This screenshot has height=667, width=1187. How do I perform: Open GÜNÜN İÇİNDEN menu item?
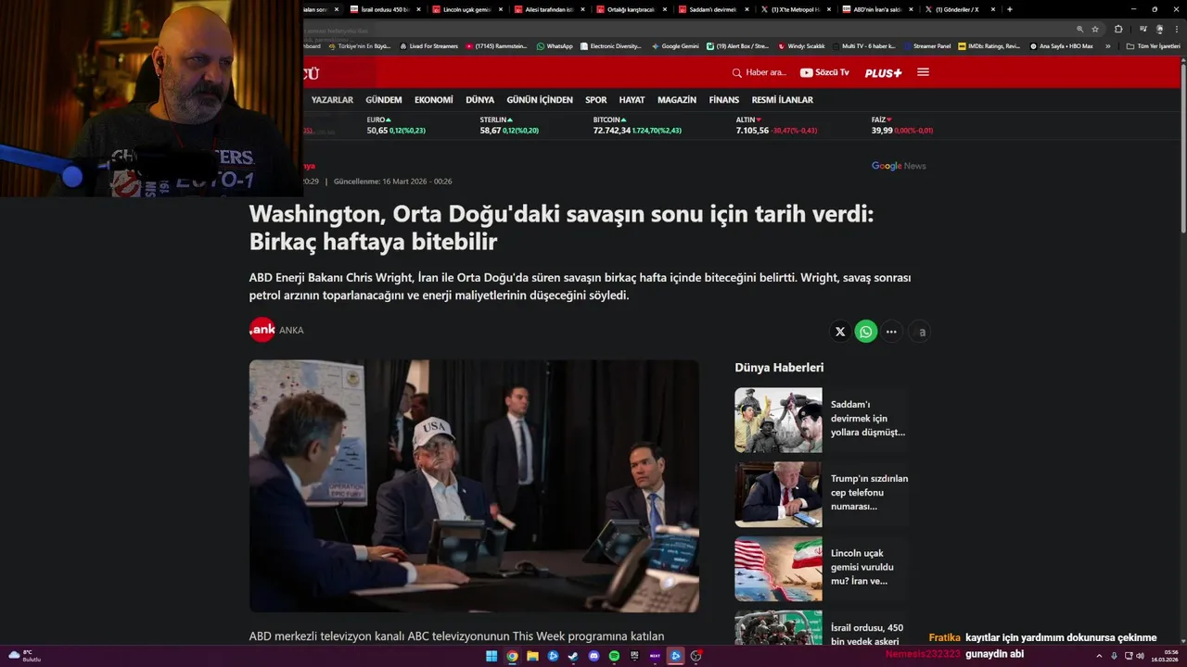click(540, 100)
